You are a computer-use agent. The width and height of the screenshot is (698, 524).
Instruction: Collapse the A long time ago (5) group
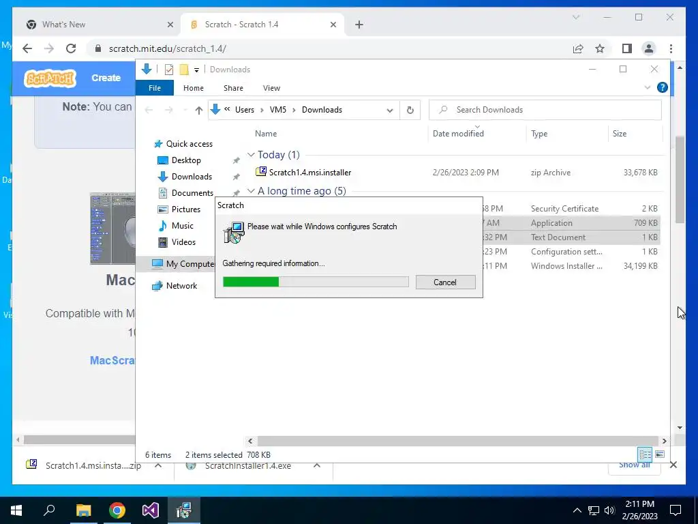pyautogui.click(x=251, y=191)
